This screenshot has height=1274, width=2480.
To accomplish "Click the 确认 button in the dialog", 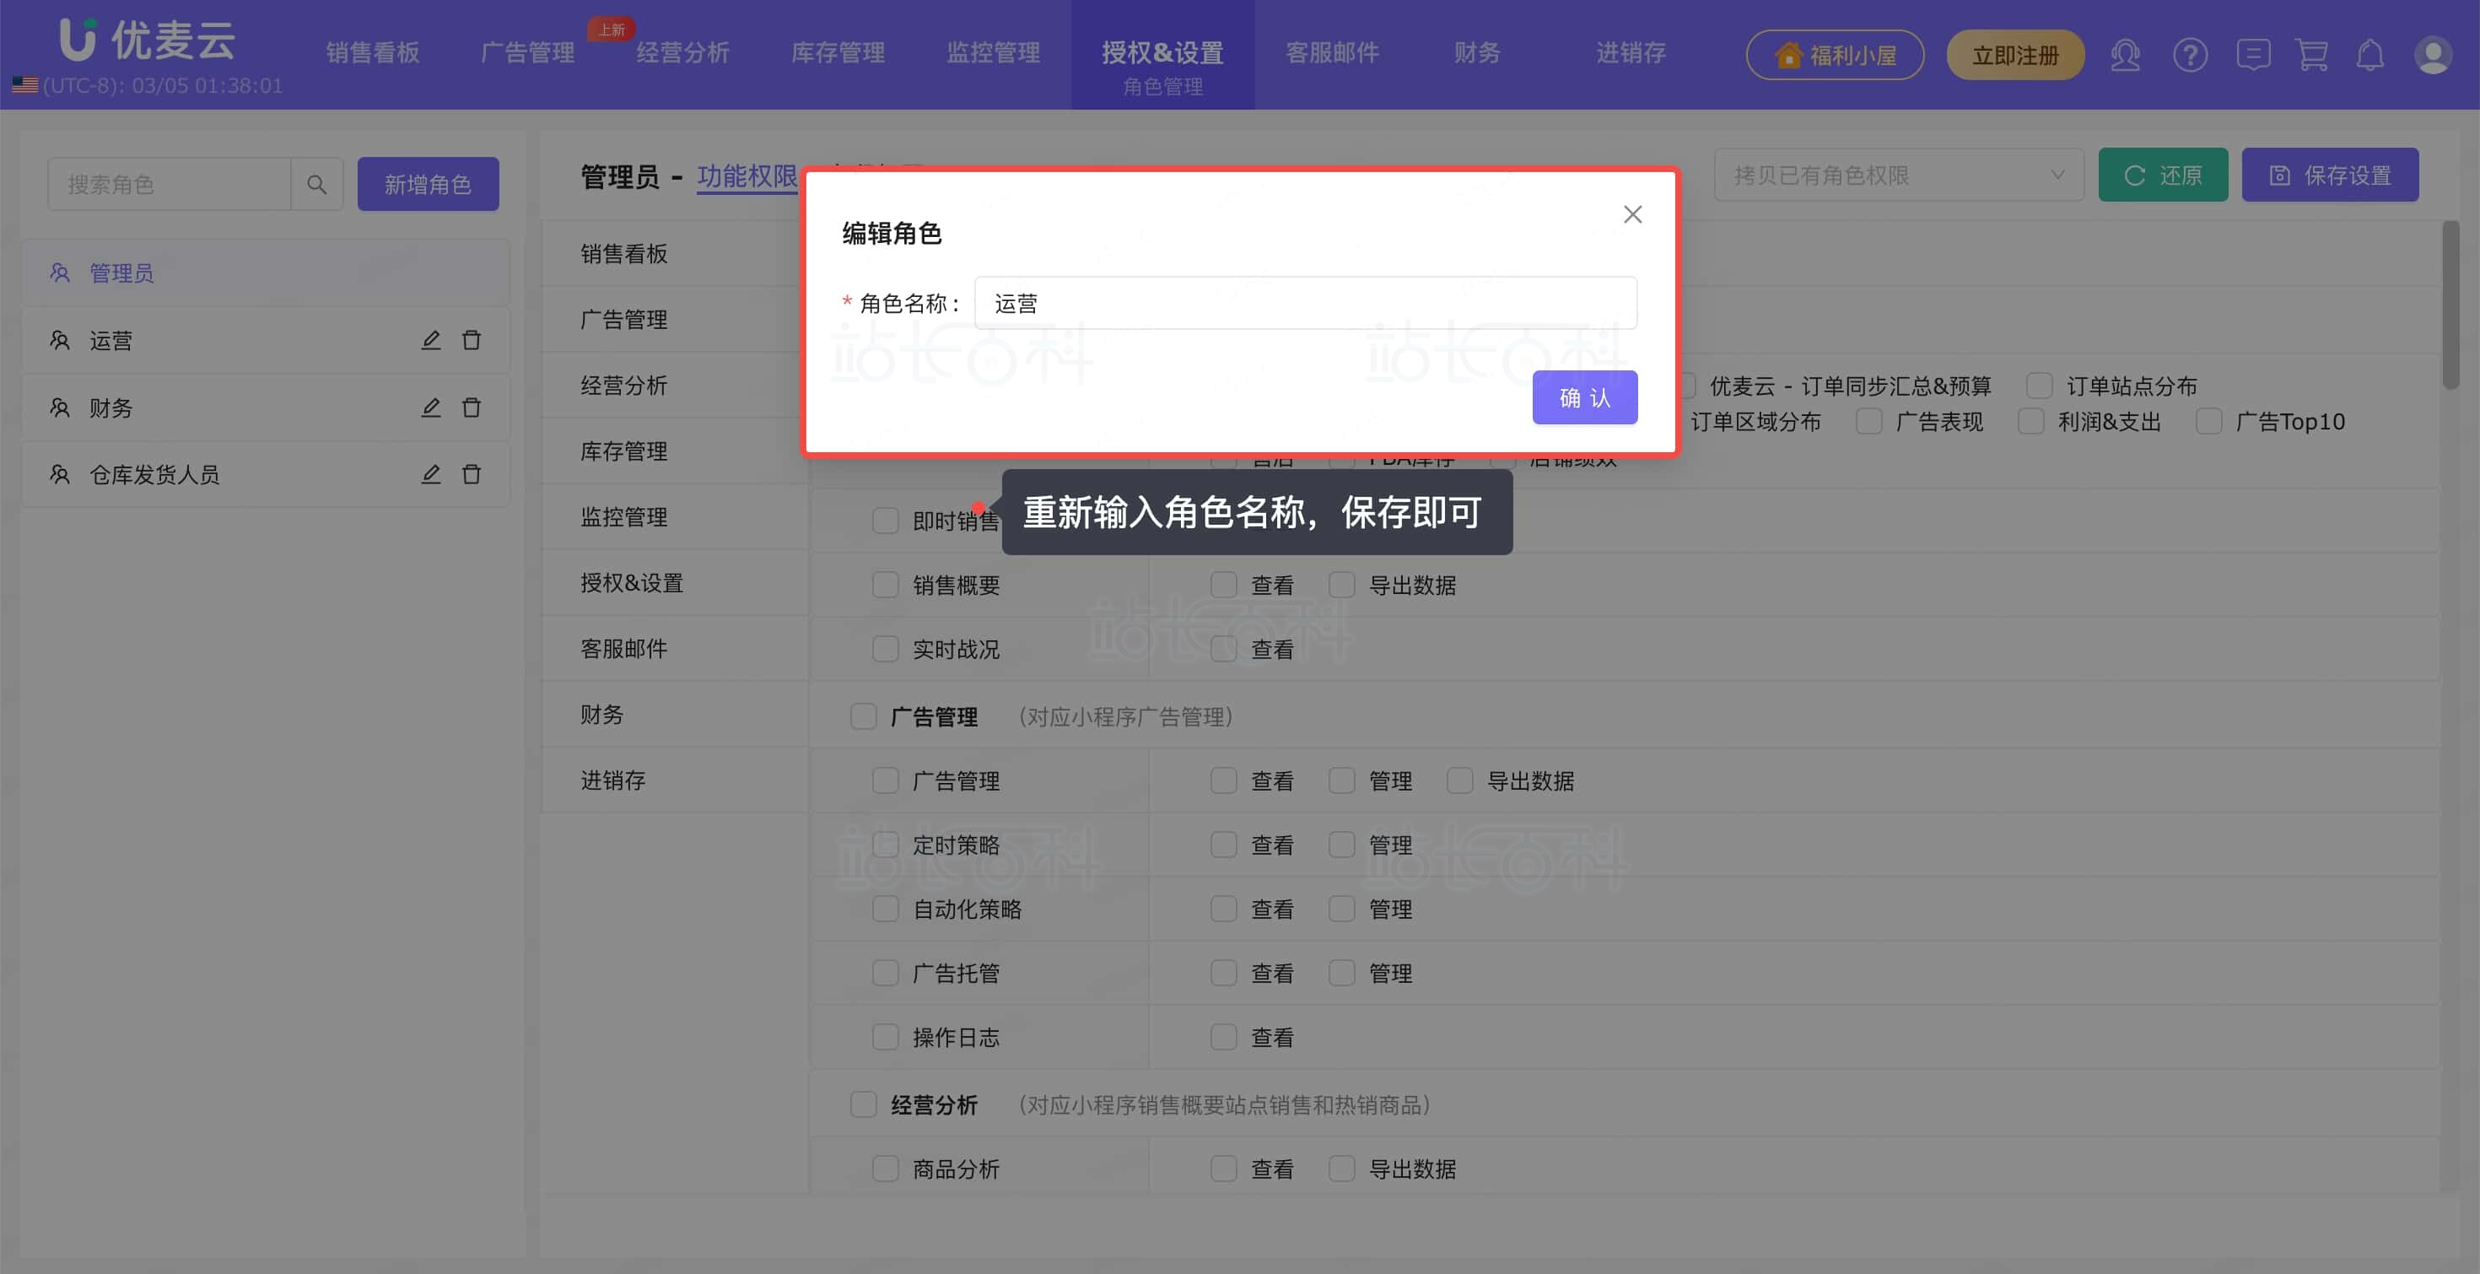I will click(x=1583, y=397).
